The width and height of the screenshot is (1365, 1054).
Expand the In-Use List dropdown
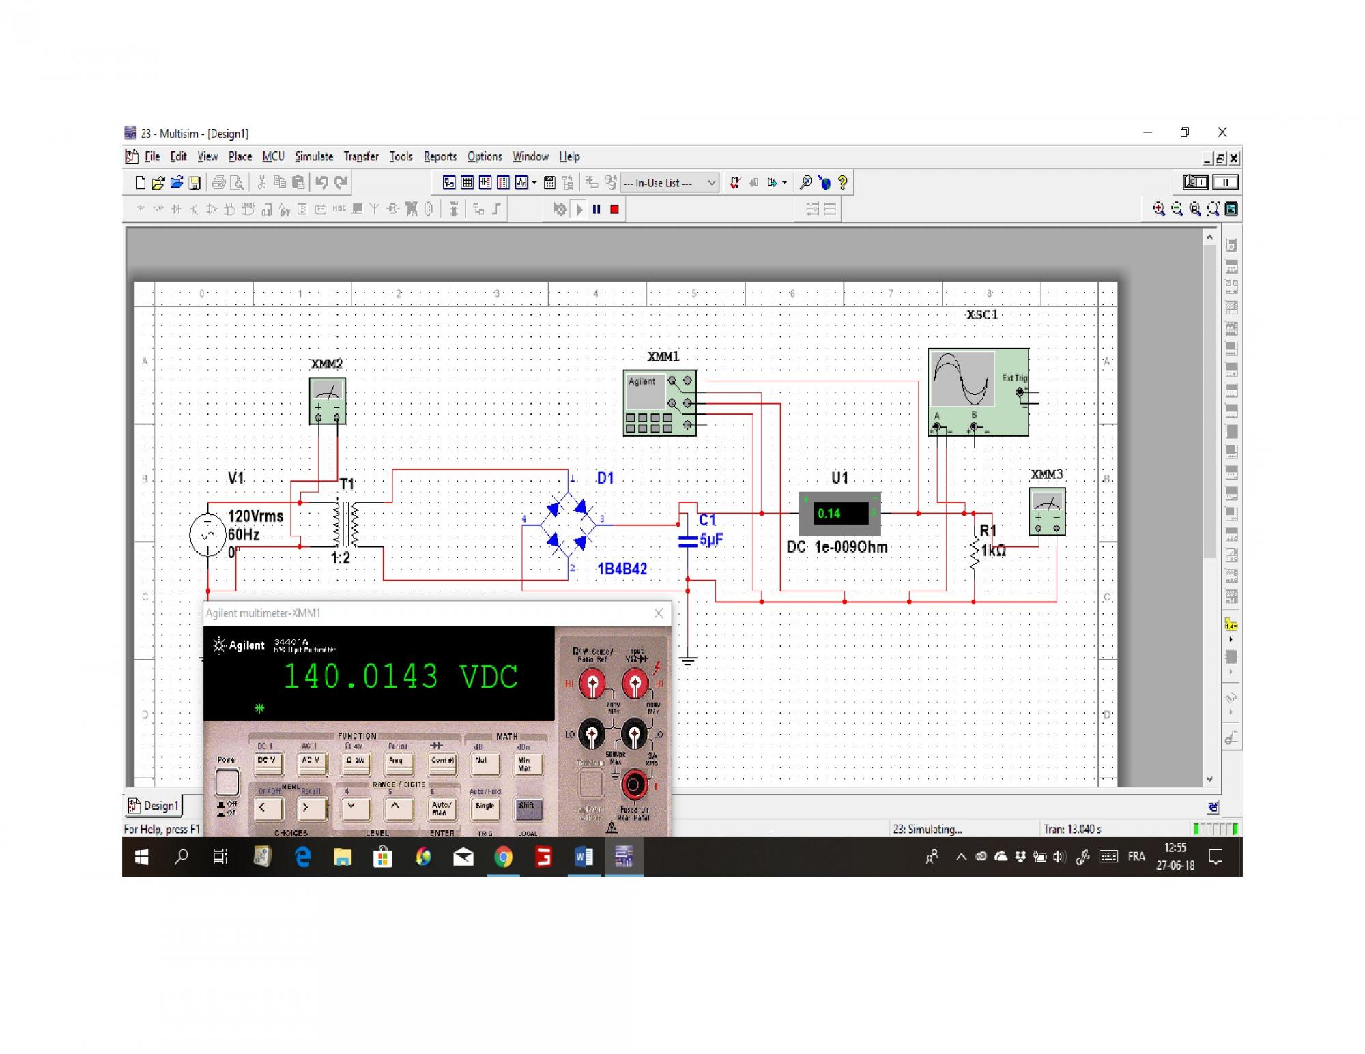[711, 183]
